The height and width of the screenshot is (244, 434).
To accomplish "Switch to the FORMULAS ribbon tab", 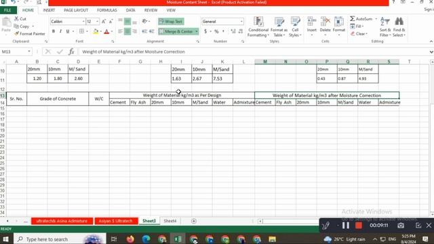I will click(107, 10).
